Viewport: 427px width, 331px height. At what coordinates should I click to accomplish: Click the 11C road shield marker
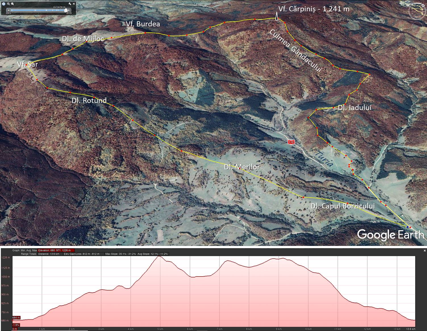tap(291, 142)
